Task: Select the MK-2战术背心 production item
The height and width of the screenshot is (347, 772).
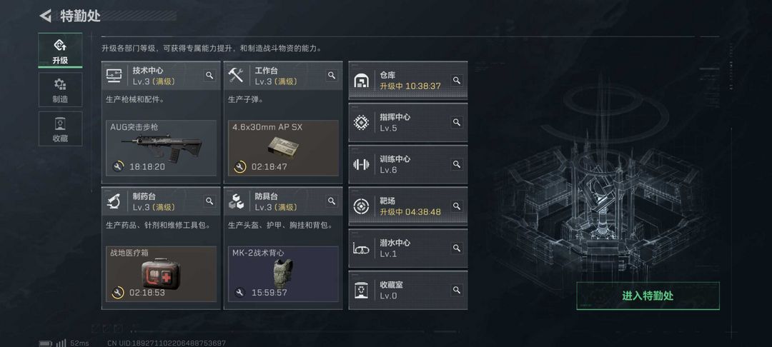Action: [x=283, y=273]
